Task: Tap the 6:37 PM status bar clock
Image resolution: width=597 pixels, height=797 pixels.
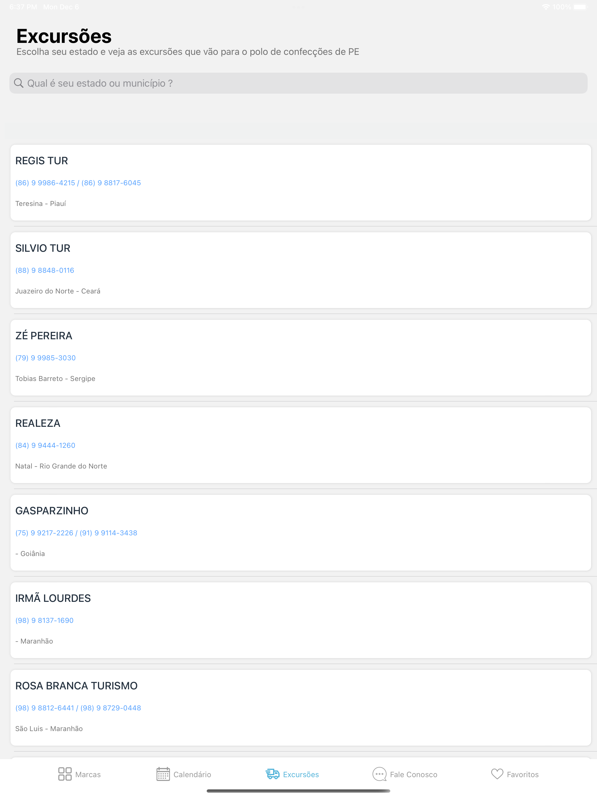Action: tap(23, 7)
